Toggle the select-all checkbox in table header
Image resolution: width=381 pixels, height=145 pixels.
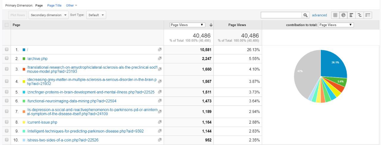click(x=6, y=25)
